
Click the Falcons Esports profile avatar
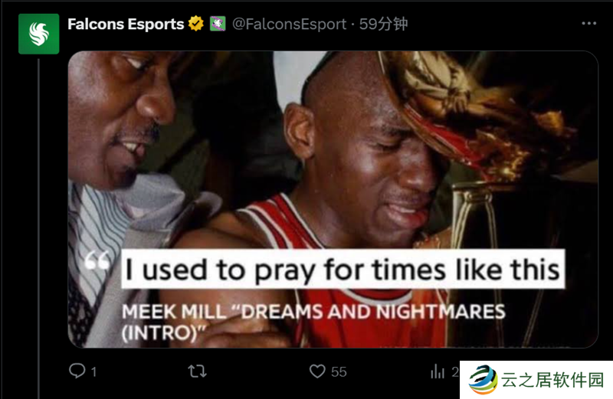coord(38,34)
